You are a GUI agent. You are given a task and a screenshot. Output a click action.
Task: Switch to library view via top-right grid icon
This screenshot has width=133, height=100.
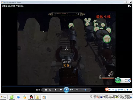[129, 6]
